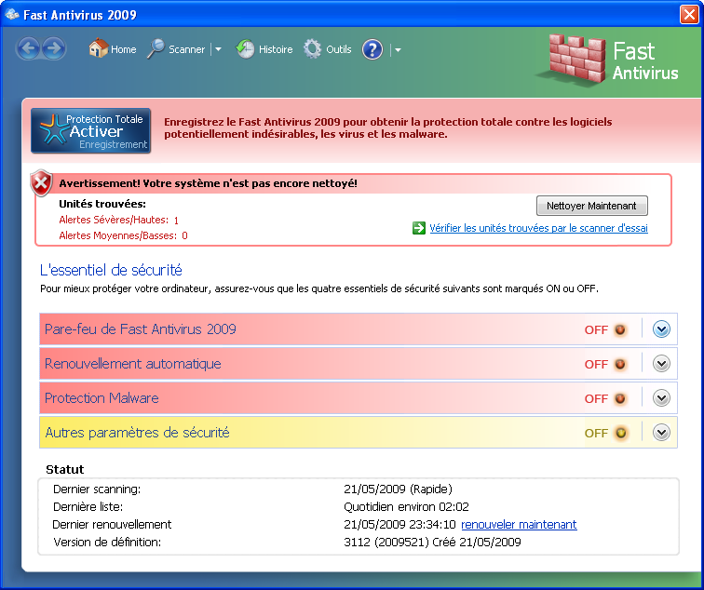This screenshot has width=704, height=590.
Task: Click the Avertissement warning headline
Action: pos(209,183)
